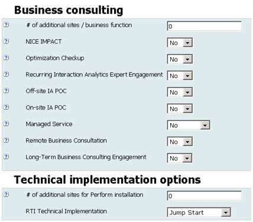Open the On-site IA POC dropdown
Viewport: 253px width, 222px height.
(180, 108)
